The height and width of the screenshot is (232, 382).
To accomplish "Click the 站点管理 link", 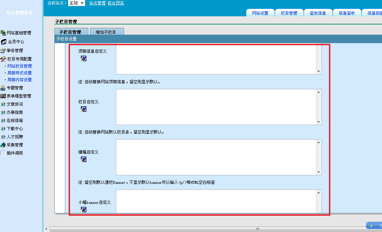I will point(97,3).
